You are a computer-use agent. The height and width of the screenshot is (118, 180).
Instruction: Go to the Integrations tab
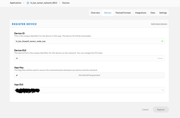click(x=140, y=13)
